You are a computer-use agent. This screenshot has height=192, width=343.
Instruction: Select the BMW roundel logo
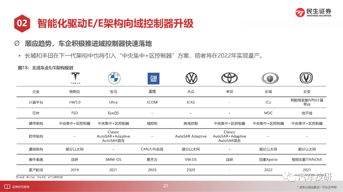(x=114, y=78)
